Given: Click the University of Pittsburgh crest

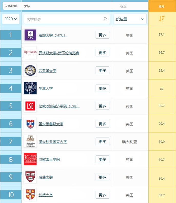Looking at the screenshot, I should (30, 70).
